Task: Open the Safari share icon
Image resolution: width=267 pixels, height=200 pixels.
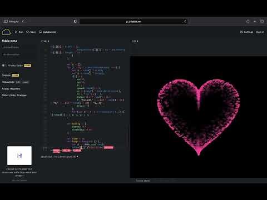Action: click(x=248, y=21)
